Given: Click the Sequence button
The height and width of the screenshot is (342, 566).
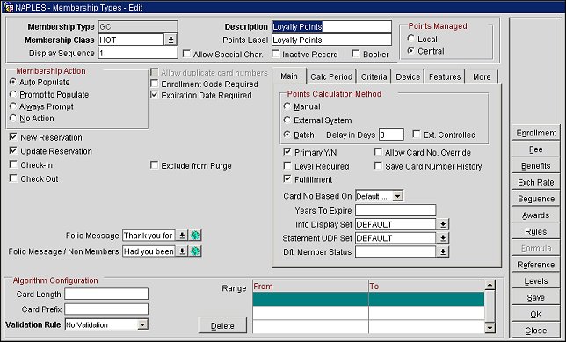Looking at the screenshot, I should point(536,199).
